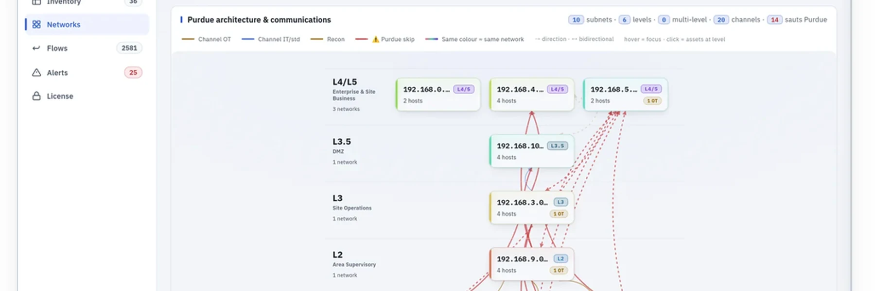Click the Enterprise & Site Business label
This screenshot has height=291, width=875.
point(354,95)
